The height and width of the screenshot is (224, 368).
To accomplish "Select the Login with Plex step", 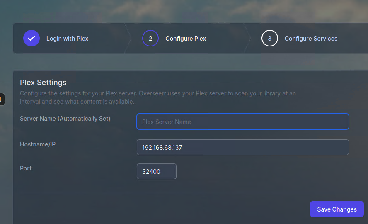I will [68, 39].
